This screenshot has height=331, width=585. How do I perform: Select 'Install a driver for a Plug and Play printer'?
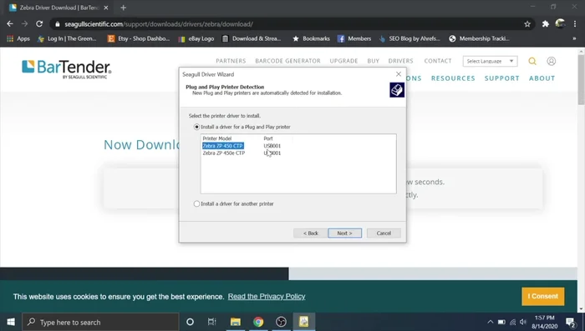[x=196, y=127]
